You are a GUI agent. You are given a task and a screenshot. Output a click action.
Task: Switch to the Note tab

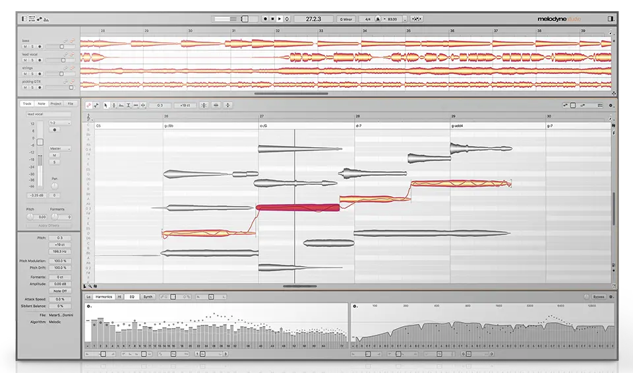[x=42, y=104]
